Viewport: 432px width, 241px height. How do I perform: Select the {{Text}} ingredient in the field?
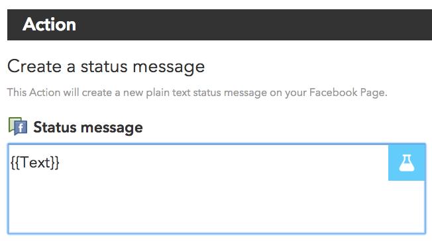34,162
